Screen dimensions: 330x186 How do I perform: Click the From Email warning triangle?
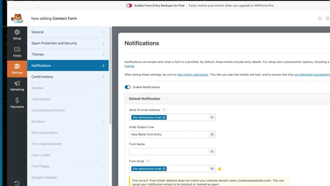[x=220, y=168]
